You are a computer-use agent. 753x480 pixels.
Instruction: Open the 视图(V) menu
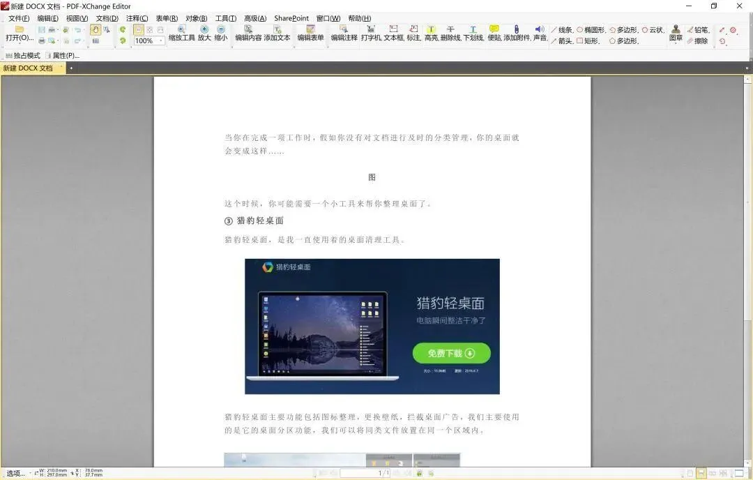click(x=77, y=18)
